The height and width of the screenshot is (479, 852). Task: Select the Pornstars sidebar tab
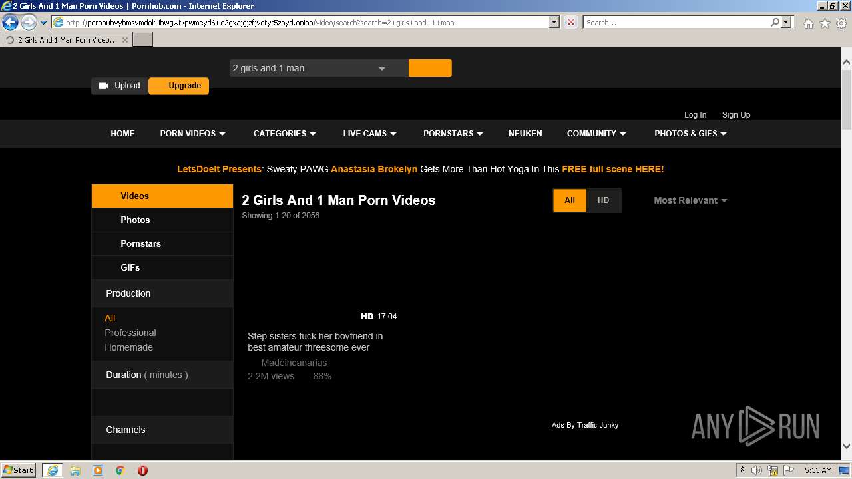click(162, 243)
